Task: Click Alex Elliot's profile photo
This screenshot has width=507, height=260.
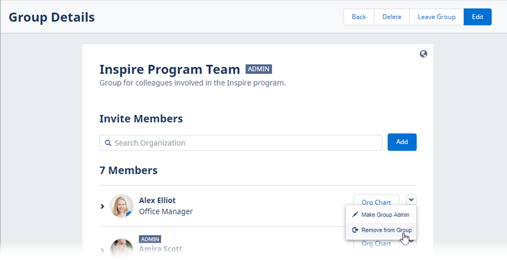Action: tap(121, 206)
